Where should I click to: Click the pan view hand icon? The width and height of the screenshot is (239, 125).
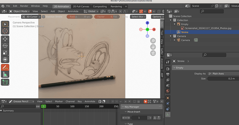pyautogui.click(x=153, y=47)
